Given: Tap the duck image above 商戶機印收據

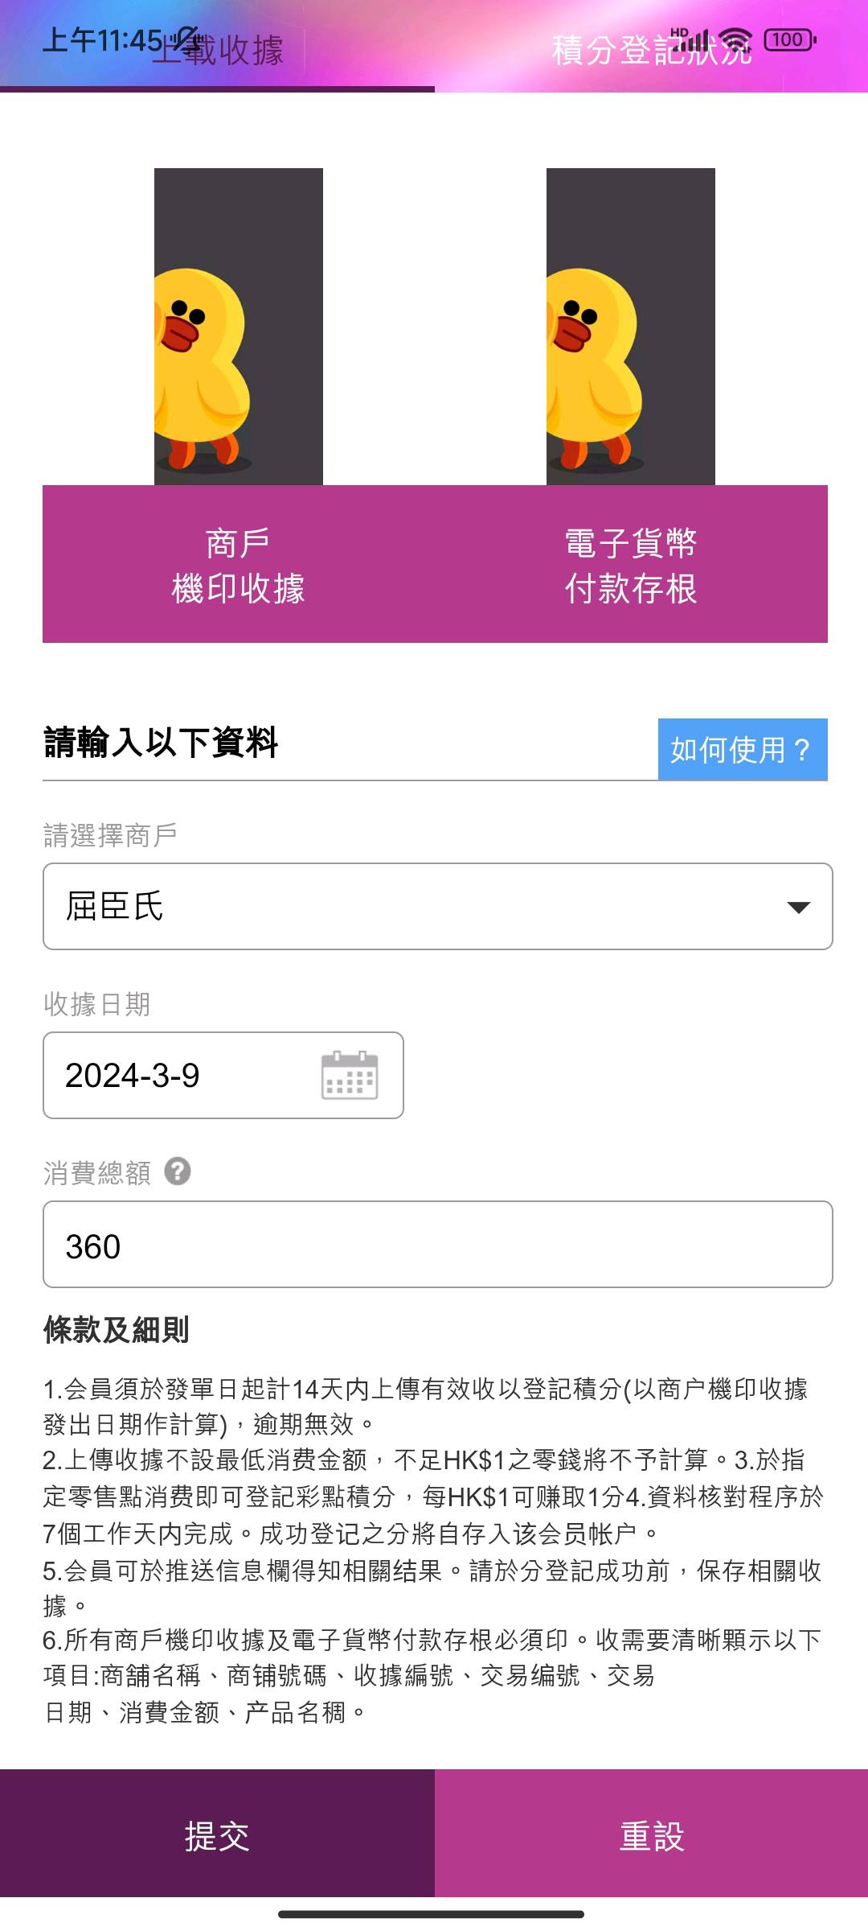Looking at the screenshot, I should pos(239,326).
